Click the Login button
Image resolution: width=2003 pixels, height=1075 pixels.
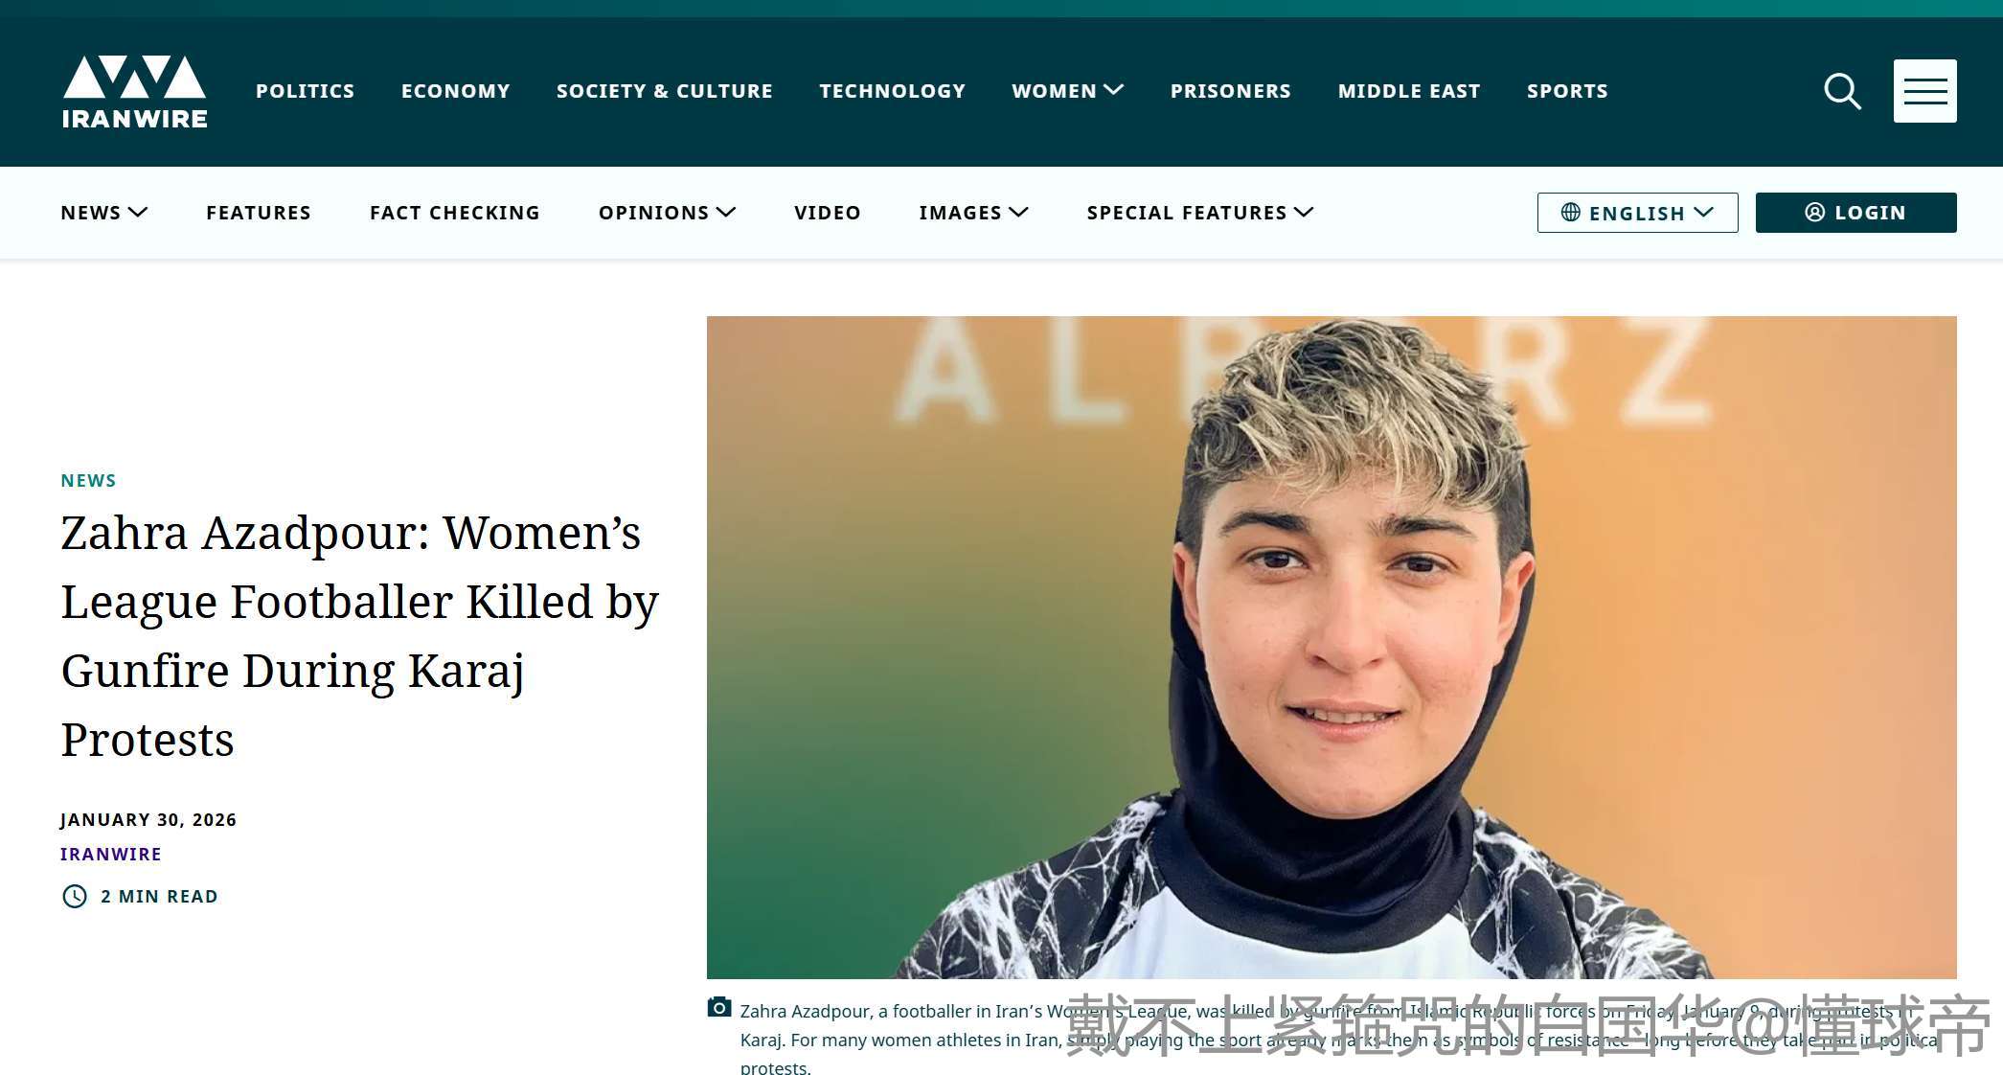[1855, 213]
